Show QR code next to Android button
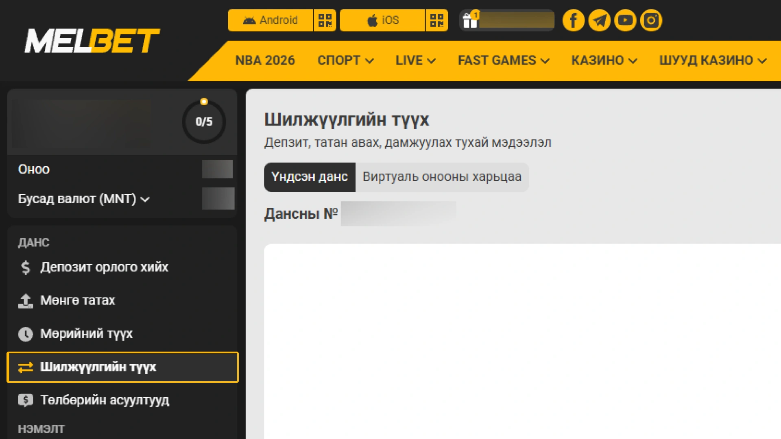 325,20
